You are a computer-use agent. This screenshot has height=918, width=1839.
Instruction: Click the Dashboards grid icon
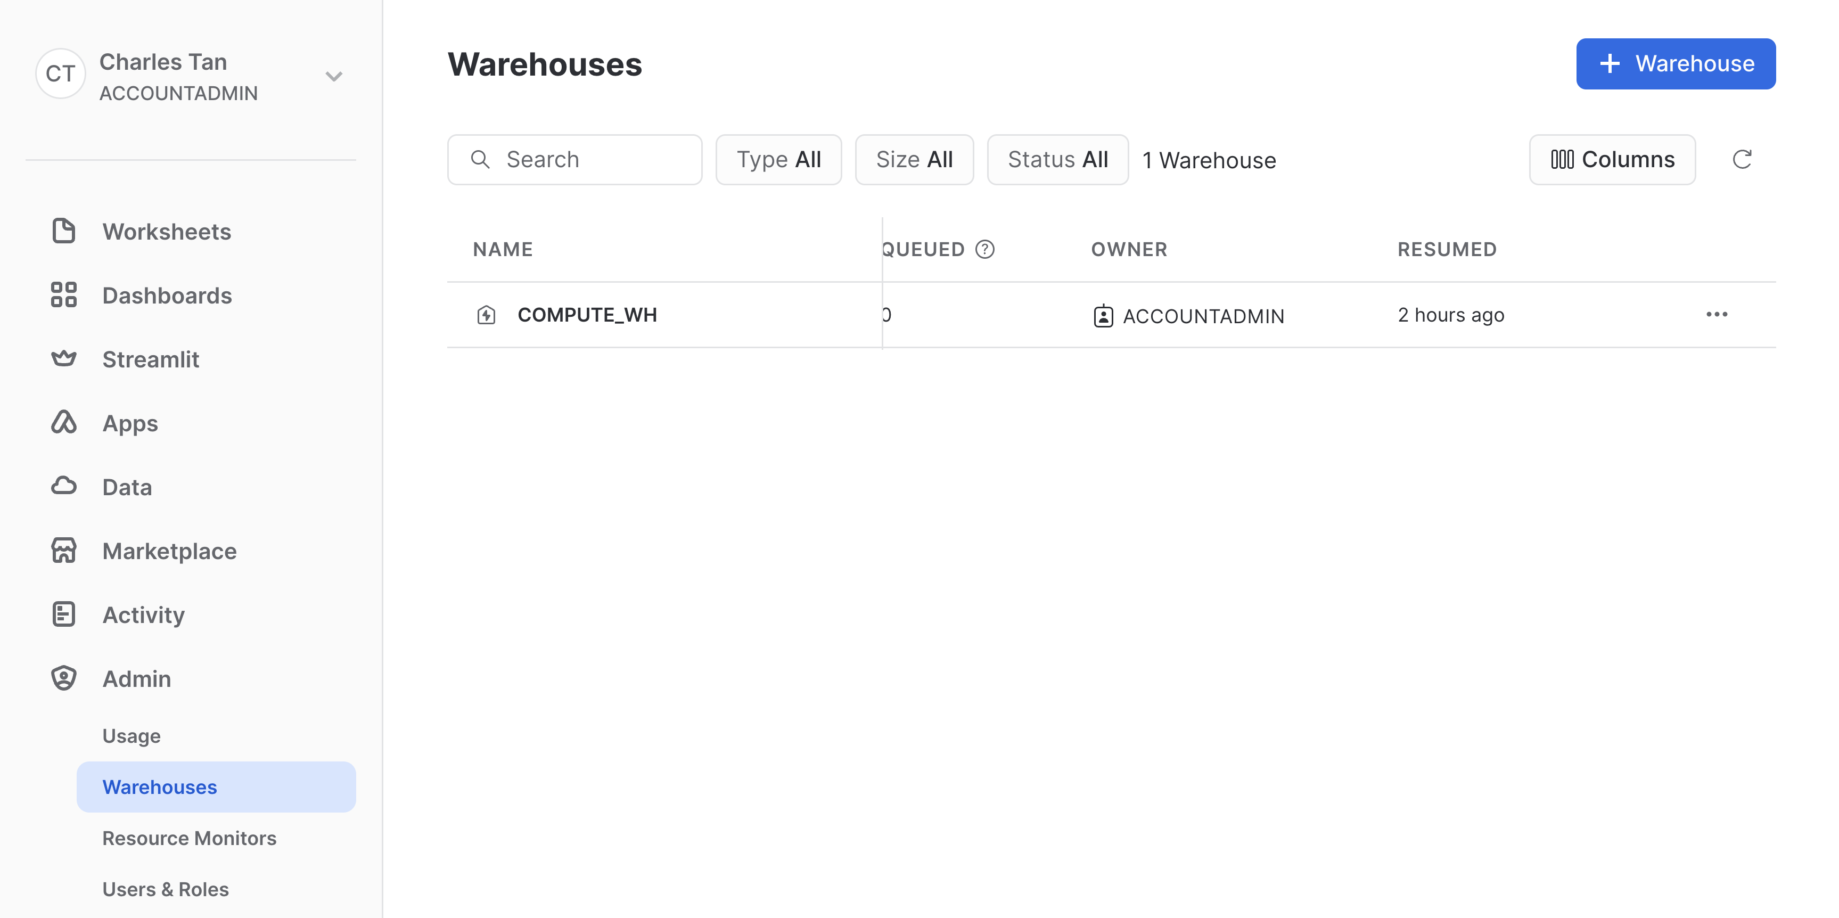63,295
